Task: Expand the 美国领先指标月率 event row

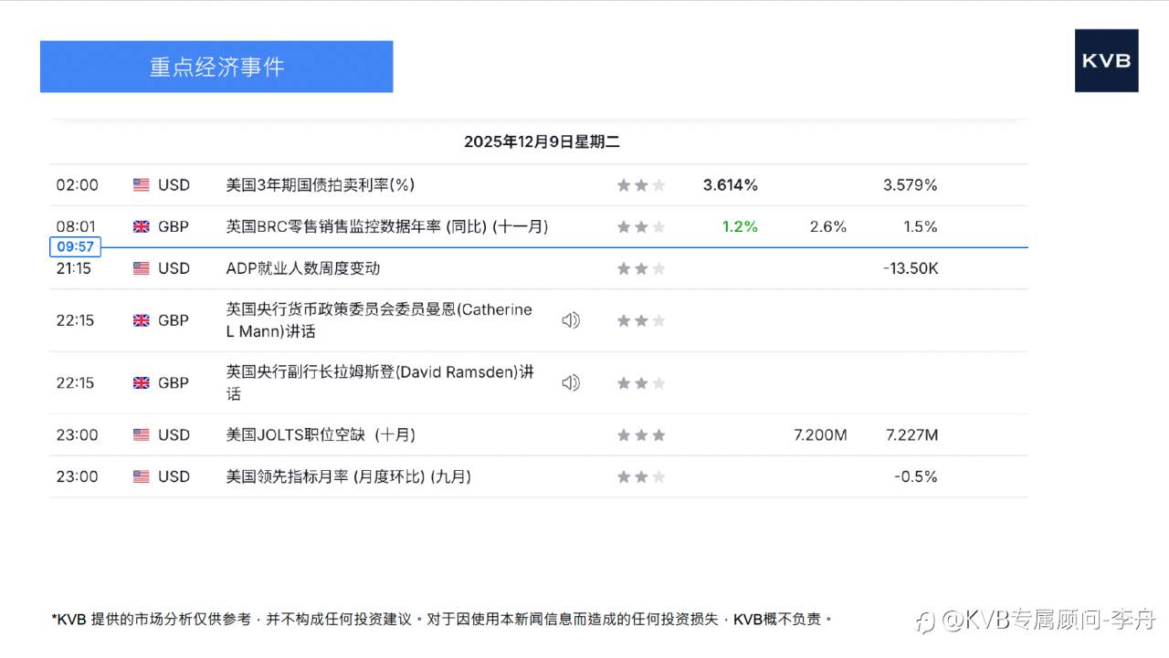Action: (347, 476)
